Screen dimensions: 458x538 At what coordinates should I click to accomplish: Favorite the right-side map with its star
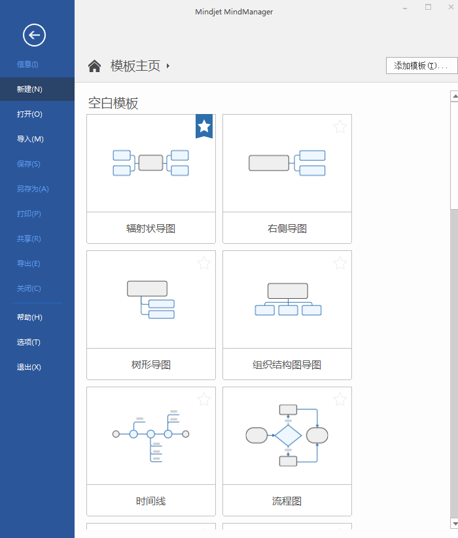click(340, 126)
